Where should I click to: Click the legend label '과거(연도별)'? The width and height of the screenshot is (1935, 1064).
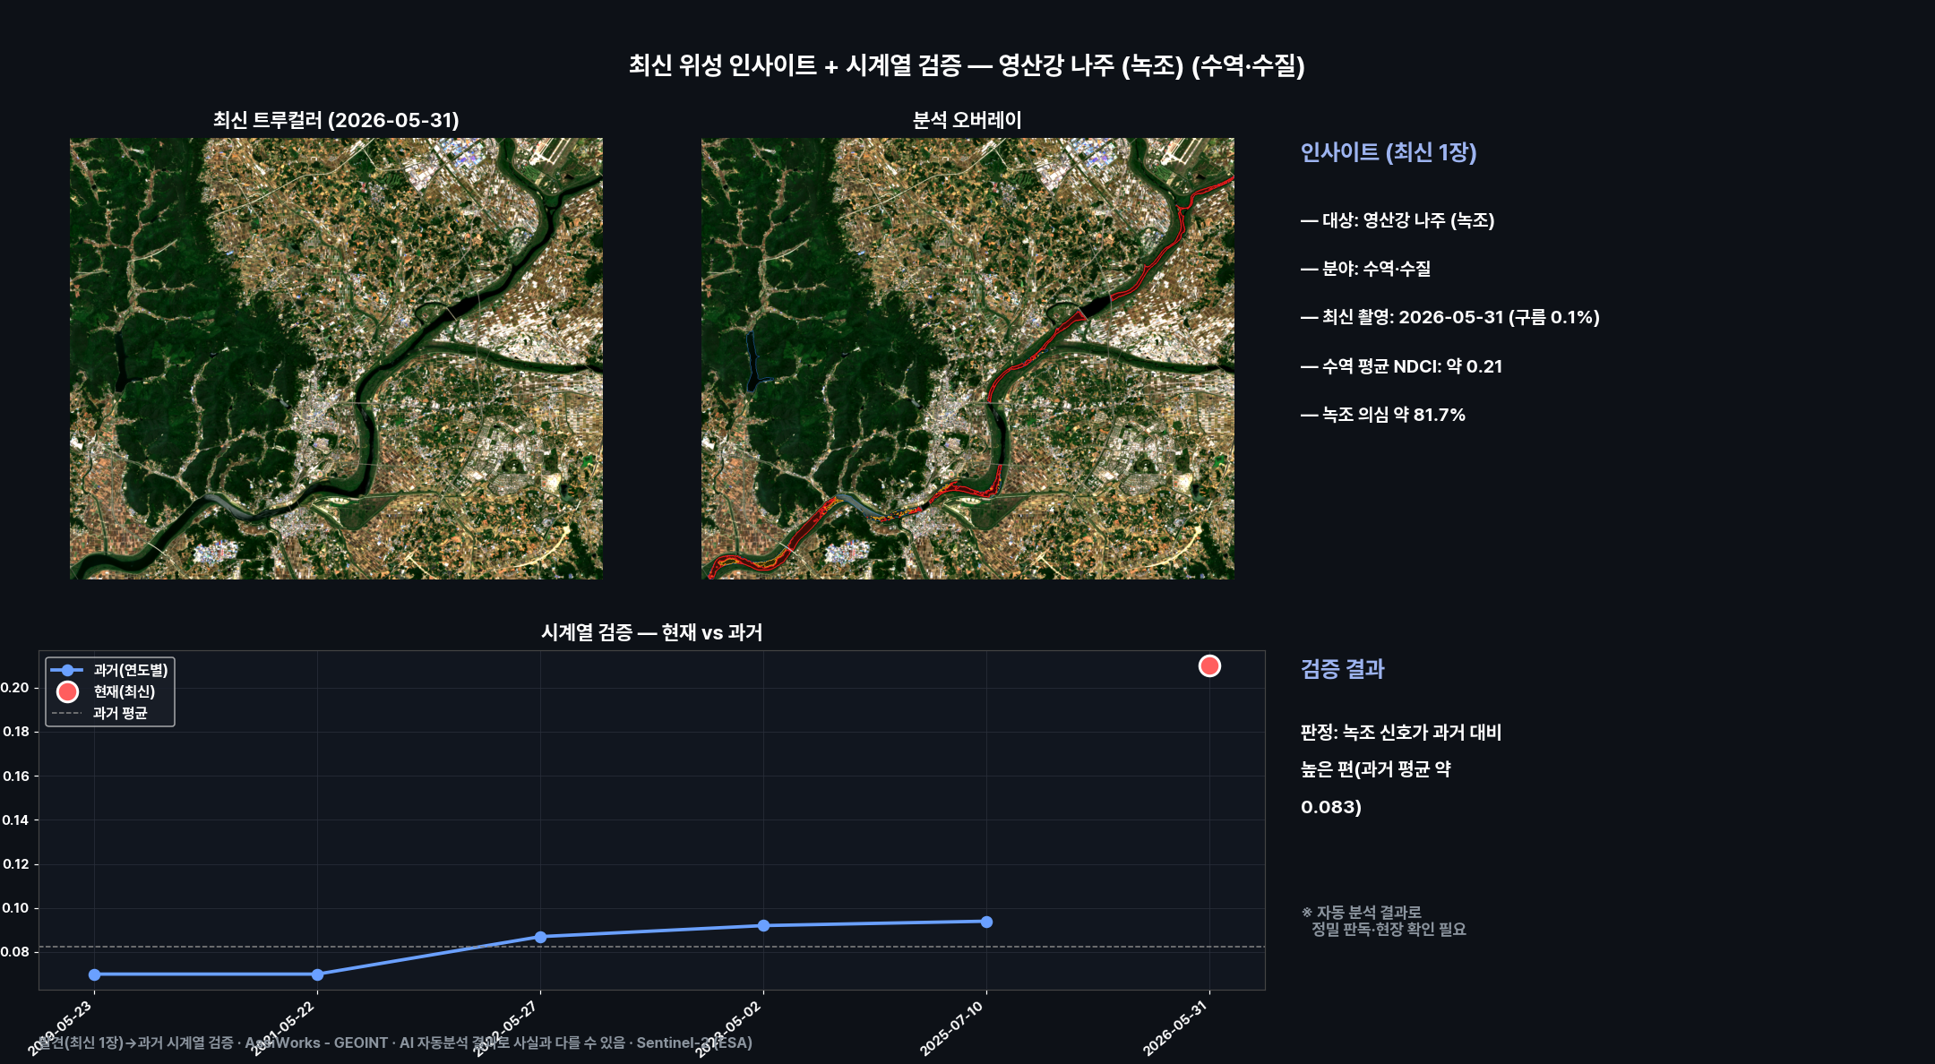(x=131, y=670)
